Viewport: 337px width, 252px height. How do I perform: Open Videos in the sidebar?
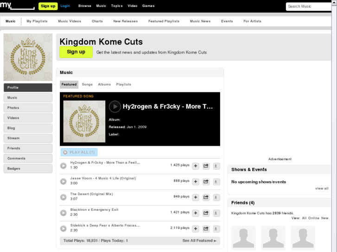click(28, 118)
